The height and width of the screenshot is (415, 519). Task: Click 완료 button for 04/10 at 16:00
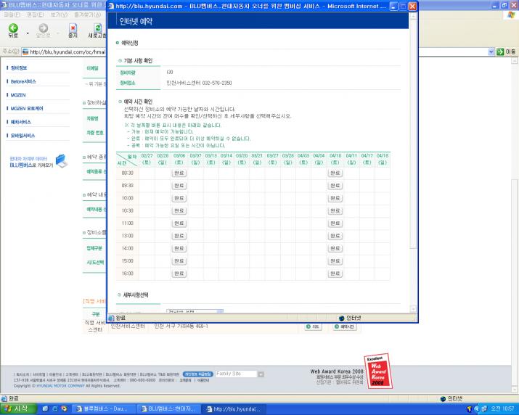[335, 274]
